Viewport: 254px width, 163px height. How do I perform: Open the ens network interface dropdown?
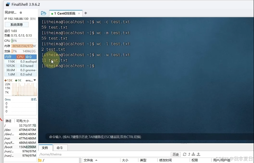(31, 80)
